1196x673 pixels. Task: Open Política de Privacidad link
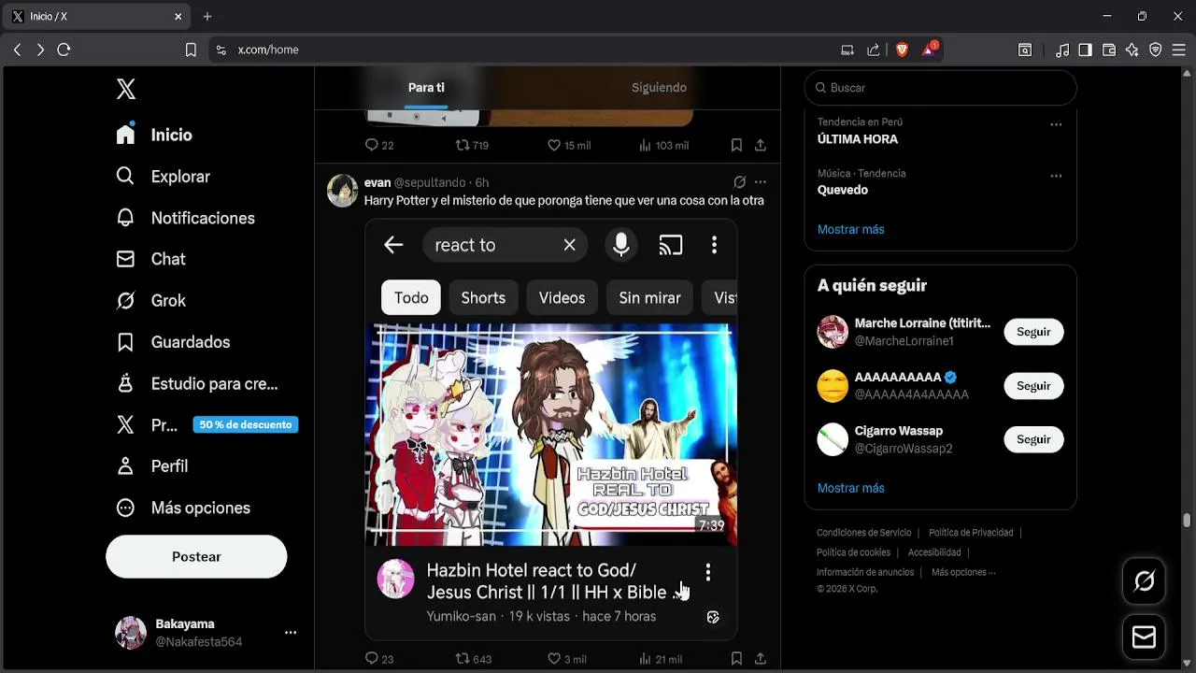[971, 533]
